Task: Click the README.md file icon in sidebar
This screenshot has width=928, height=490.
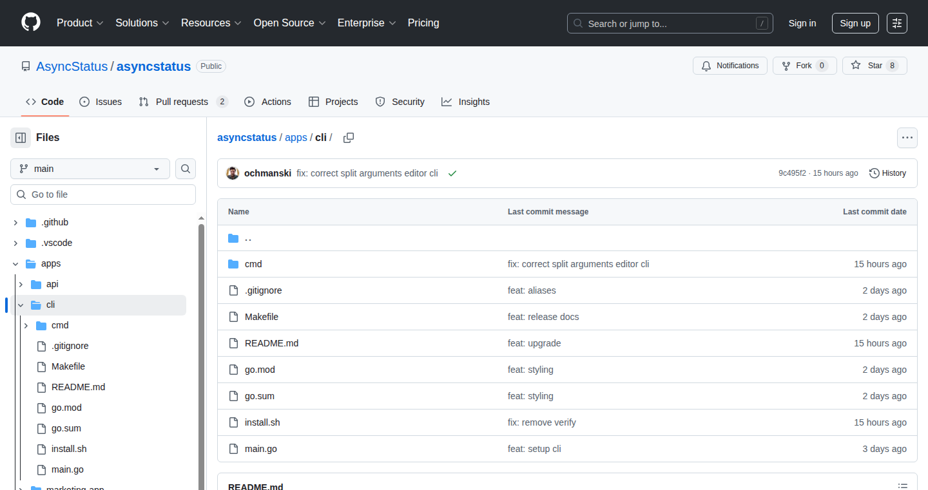Action: tap(41, 388)
